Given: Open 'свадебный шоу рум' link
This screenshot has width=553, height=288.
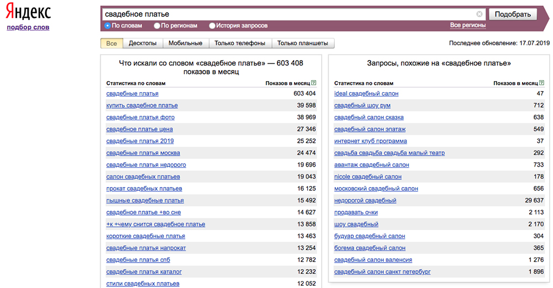Looking at the screenshot, I should click(x=362, y=105).
